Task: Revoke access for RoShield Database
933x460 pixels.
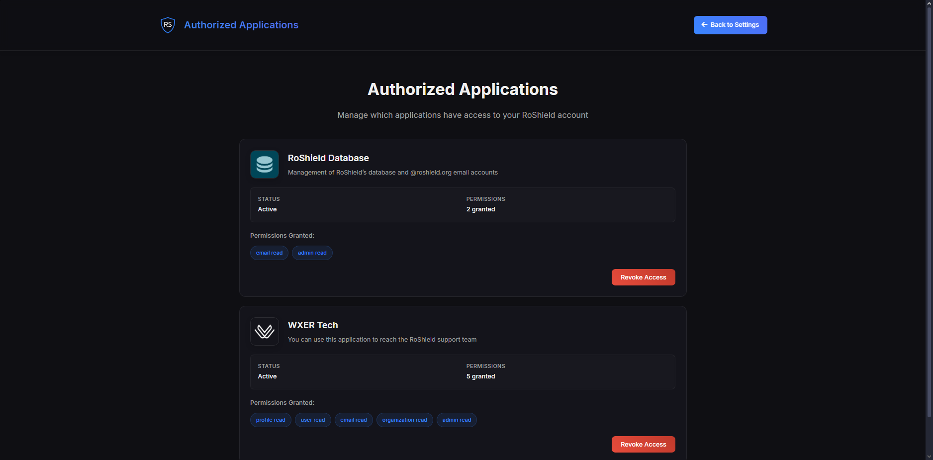Action: point(643,277)
